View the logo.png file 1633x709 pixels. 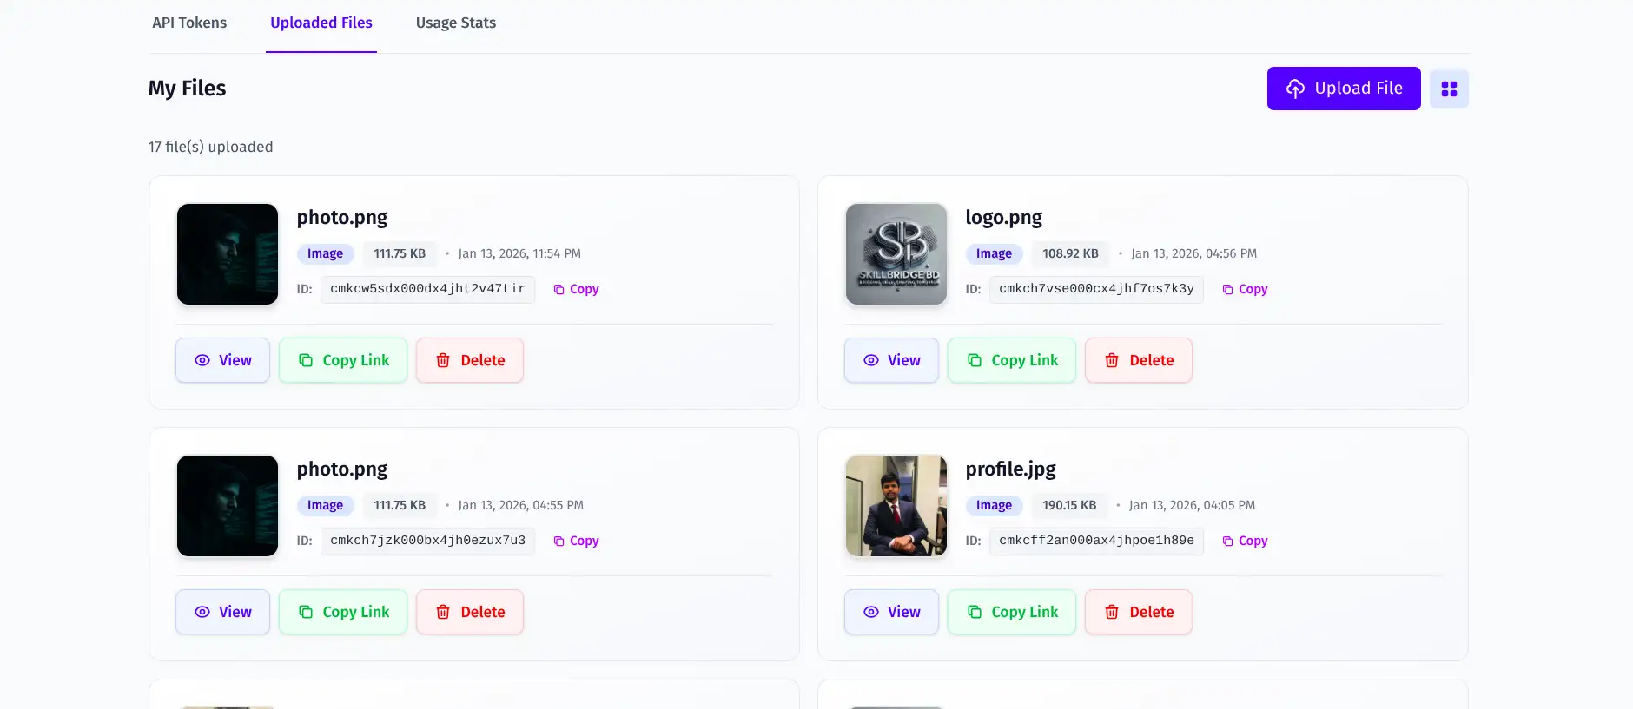pyautogui.click(x=891, y=360)
